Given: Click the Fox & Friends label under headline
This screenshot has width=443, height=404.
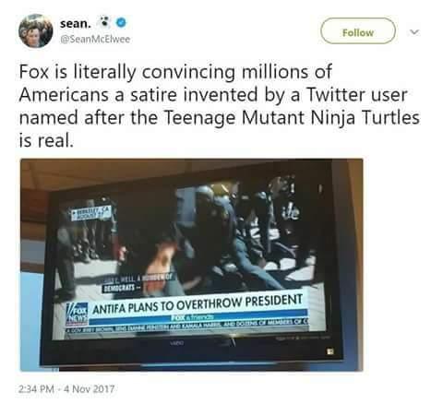Looking at the screenshot, I should point(192,317).
